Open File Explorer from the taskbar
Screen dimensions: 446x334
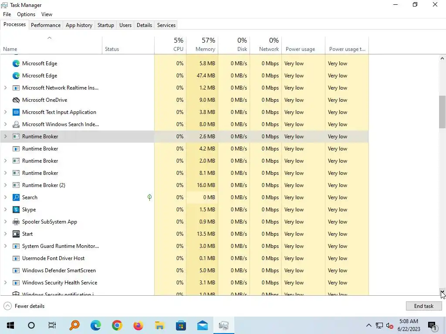(159, 325)
